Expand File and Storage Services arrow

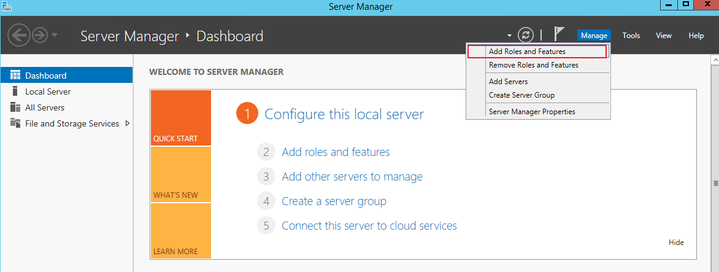128,123
